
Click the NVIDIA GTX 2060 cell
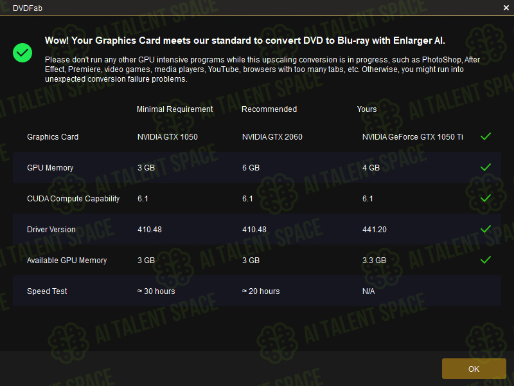tap(272, 137)
